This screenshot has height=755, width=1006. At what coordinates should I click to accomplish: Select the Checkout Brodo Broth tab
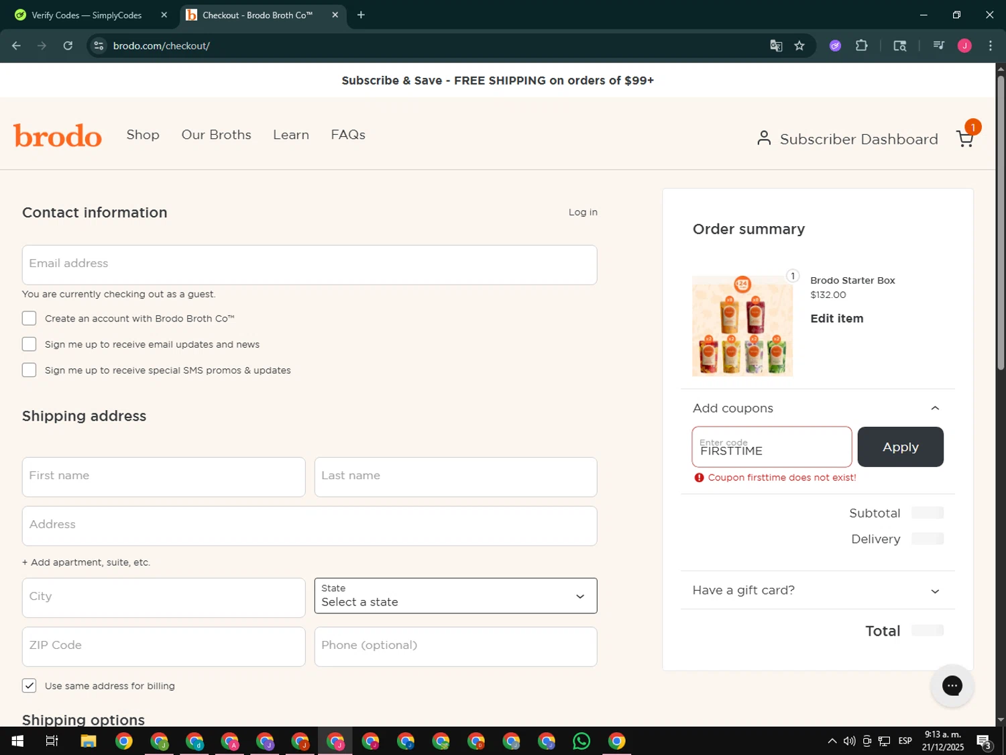click(262, 15)
